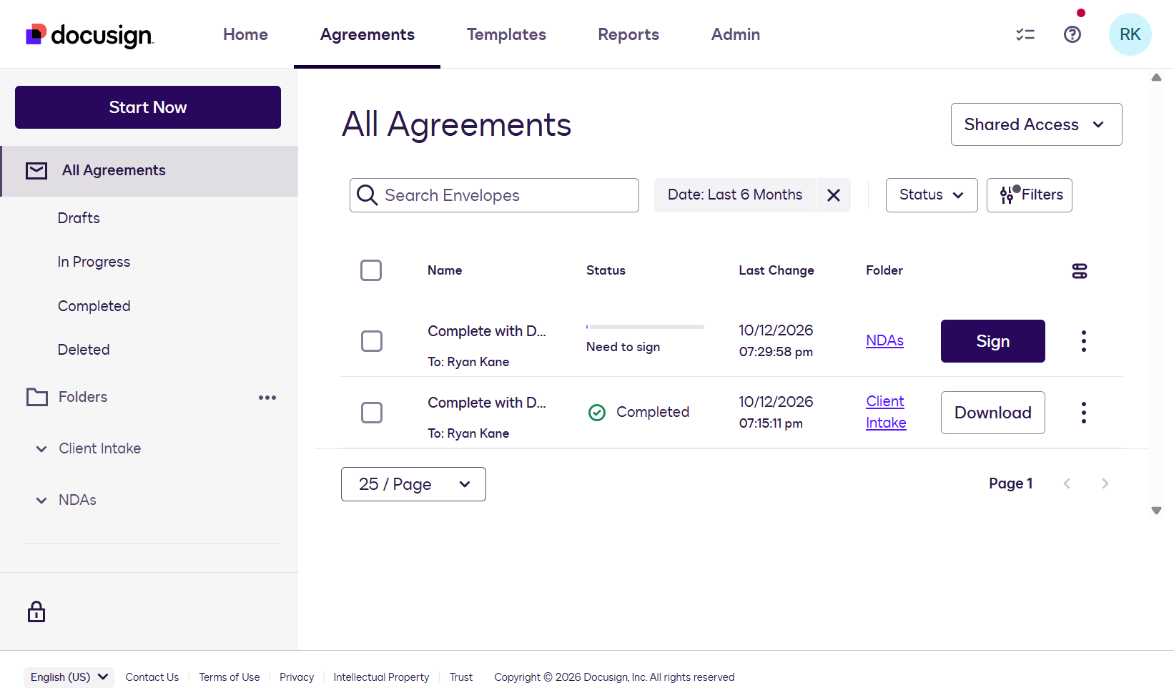
Task: Open the Admin tab
Action: coord(736,34)
